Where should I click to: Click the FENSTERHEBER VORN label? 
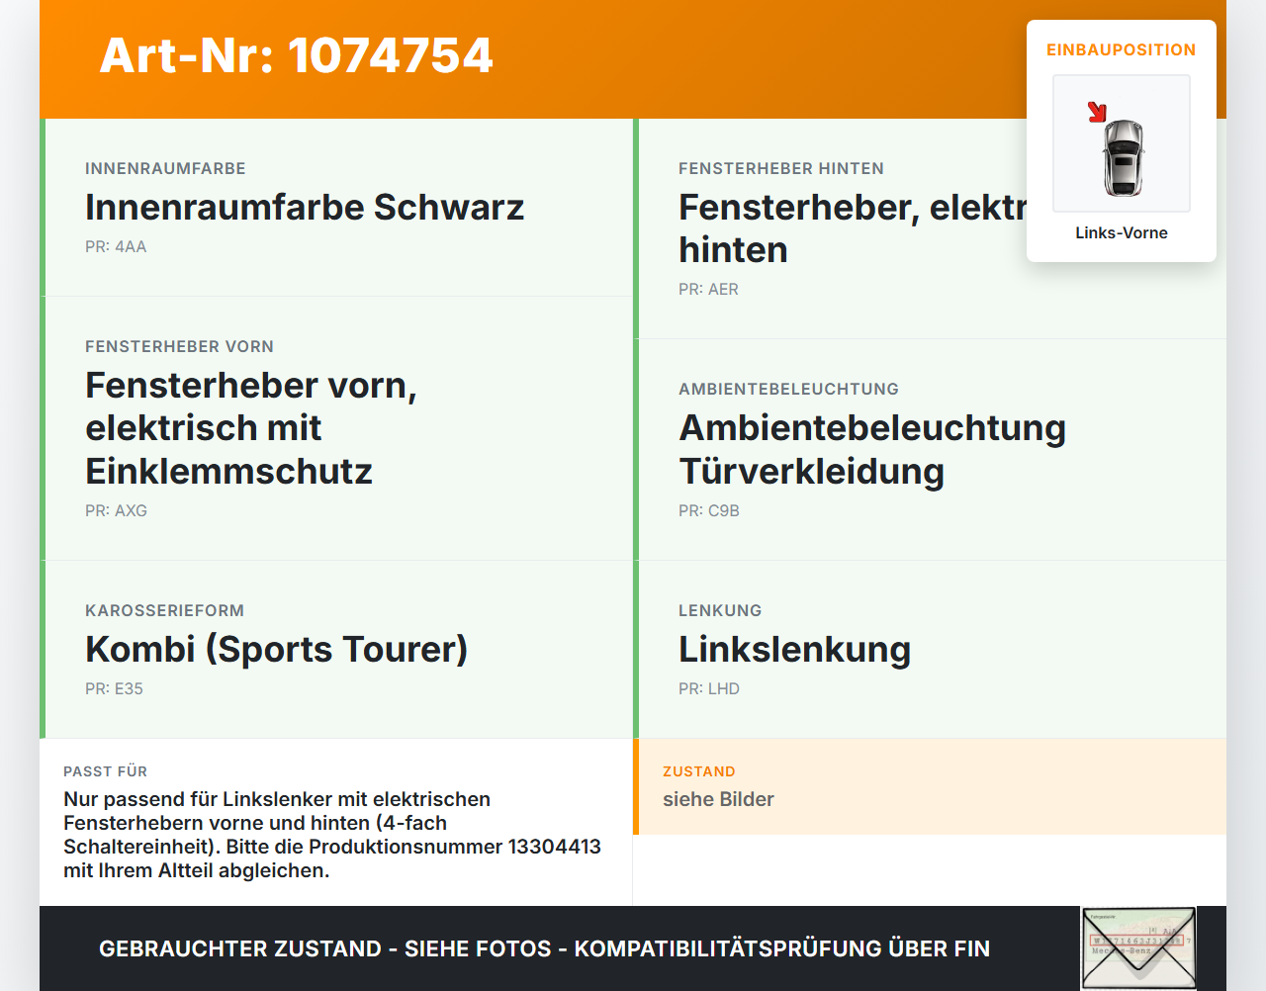tap(179, 346)
